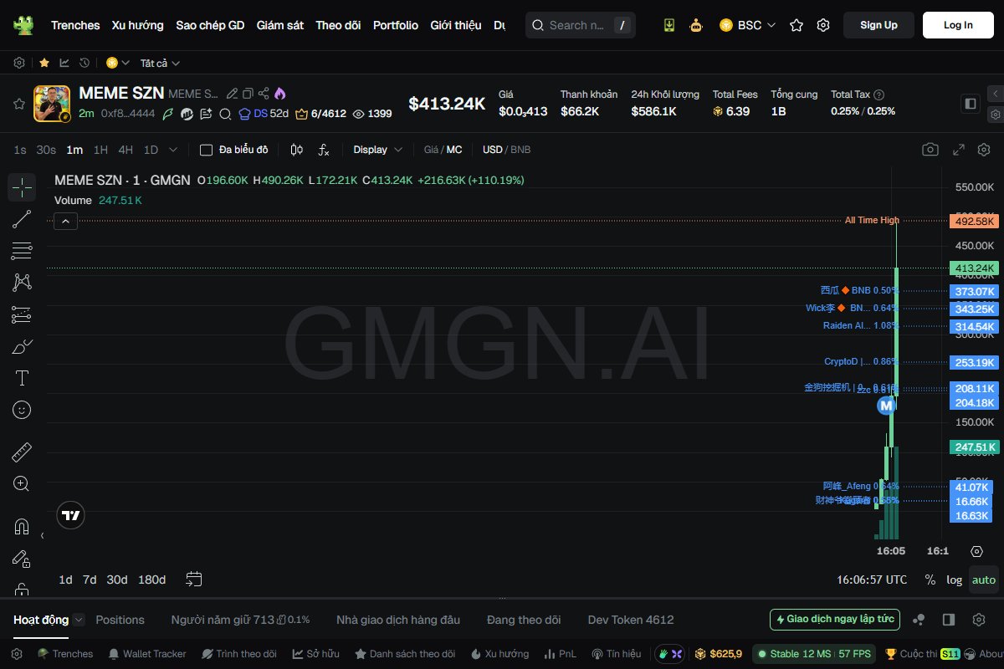Copy the MEME SZN token name
The width and height of the screenshot is (1004, 669).
[248, 94]
